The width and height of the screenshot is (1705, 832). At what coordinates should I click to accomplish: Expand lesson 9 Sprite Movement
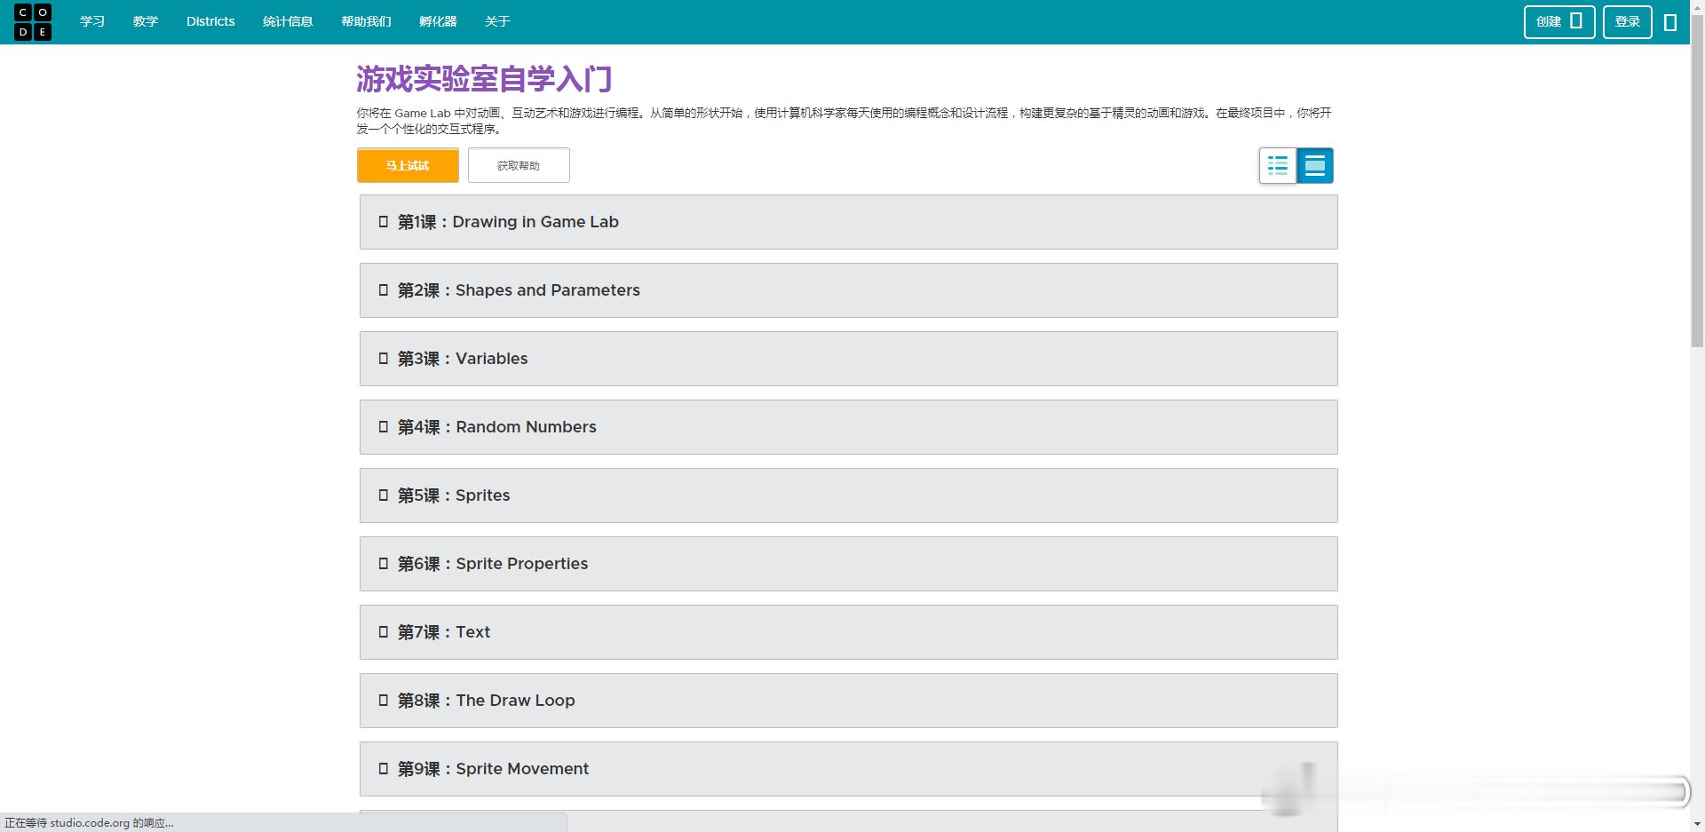(848, 769)
